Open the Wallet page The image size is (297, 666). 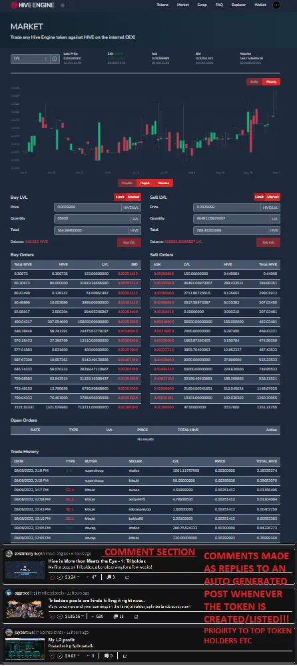pos(260,5)
